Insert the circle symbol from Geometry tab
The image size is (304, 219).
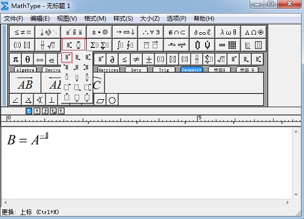[x=112, y=100]
